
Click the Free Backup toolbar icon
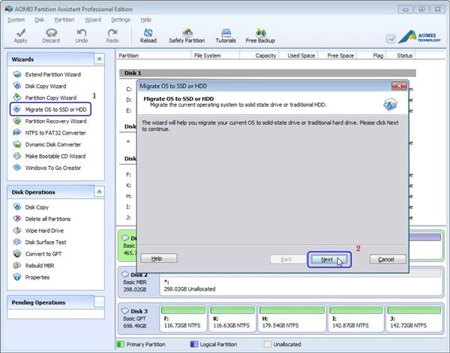[260, 32]
